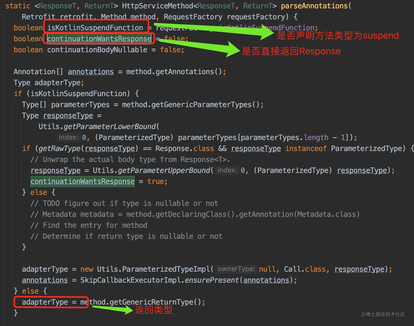This screenshot has width=414, height=326.
Task: Click the parameterTypes.length expression
Action: point(284,137)
